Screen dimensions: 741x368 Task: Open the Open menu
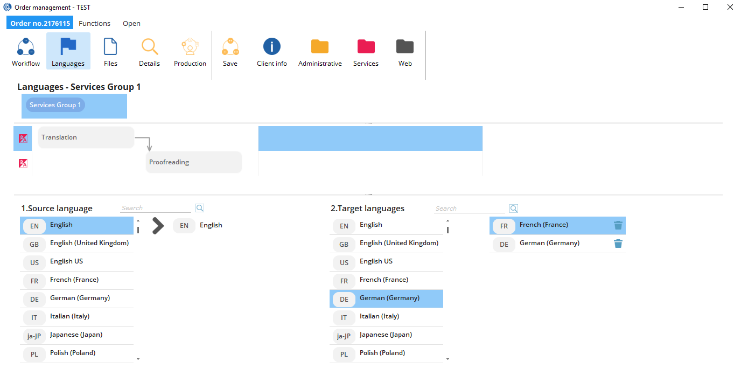pyautogui.click(x=131, y=24)
